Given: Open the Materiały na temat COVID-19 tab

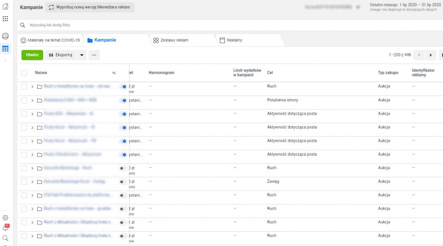Looking at the screenshot, I should [x=50, y=40].
